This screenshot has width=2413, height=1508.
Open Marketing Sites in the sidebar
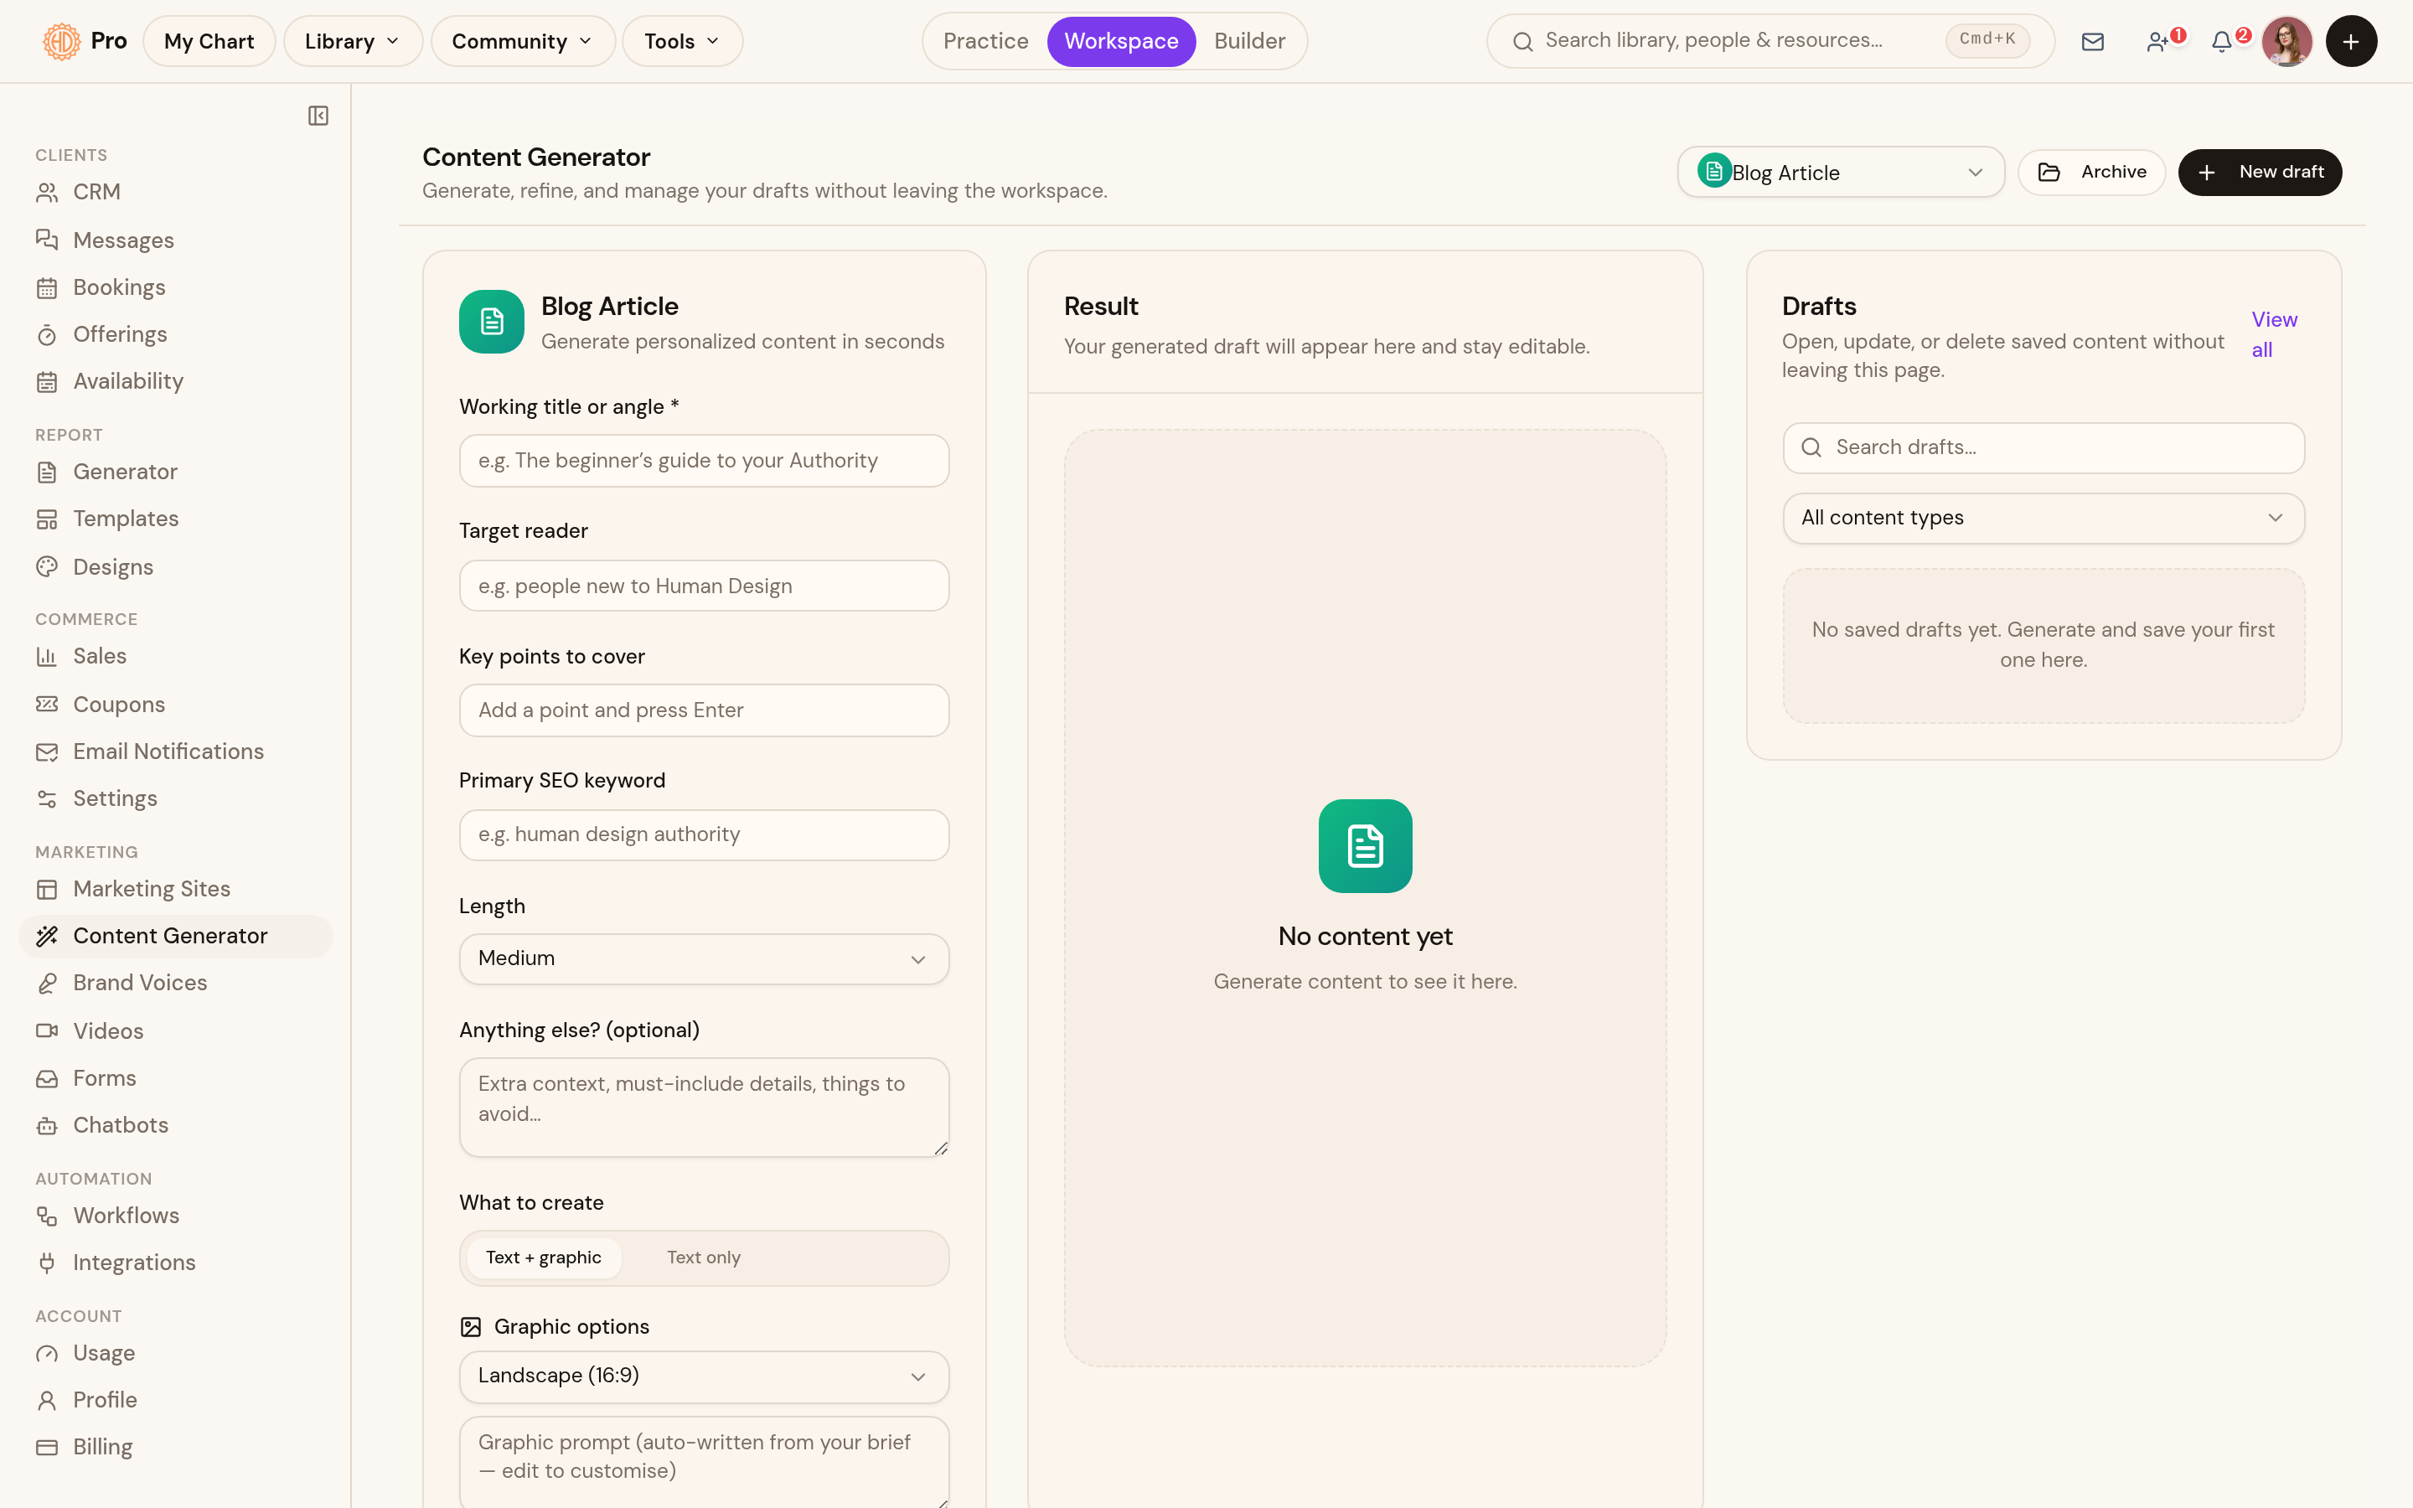pos(175,889)
